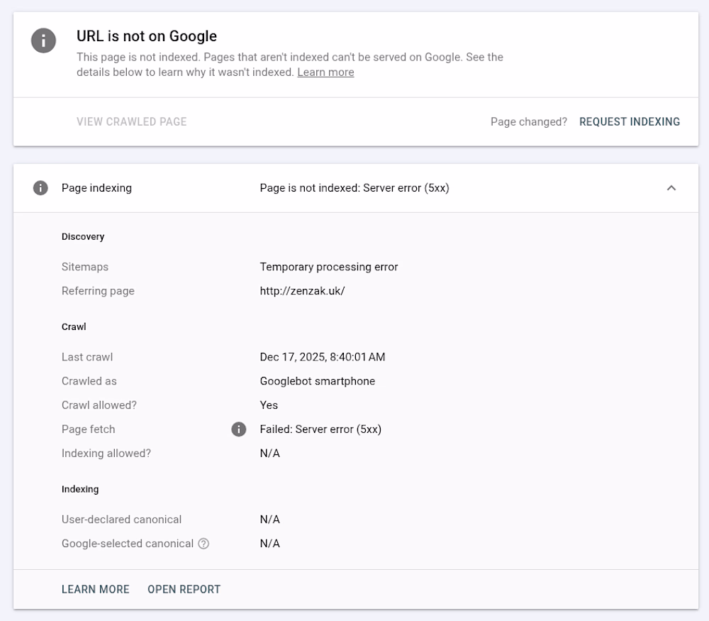This screenshot has height=621, width=709.
Task: Follow the Learn more link in description
Action: click(325, 72)
